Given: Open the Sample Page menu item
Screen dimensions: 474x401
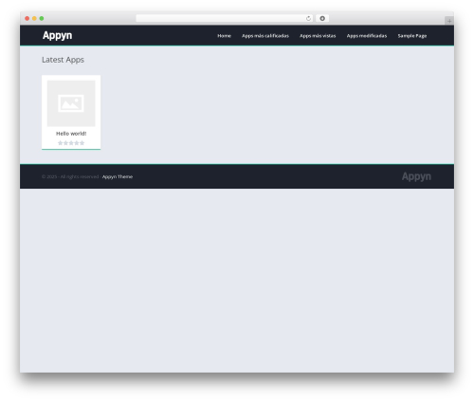Looking at the screenshot, I should (412, 36).
